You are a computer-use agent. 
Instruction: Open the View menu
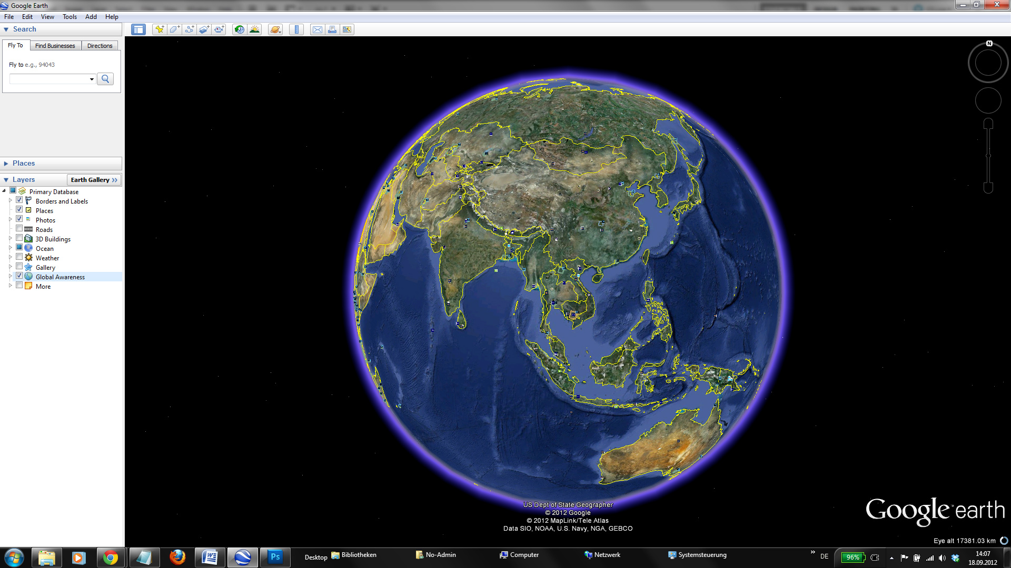pyautogui.click(x=47, y=16)
